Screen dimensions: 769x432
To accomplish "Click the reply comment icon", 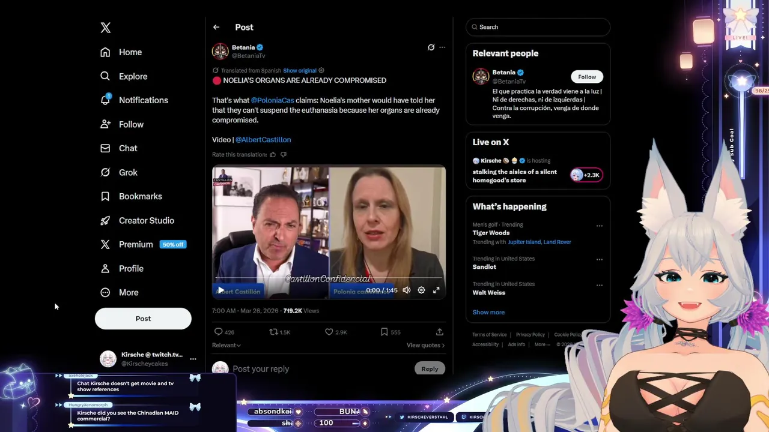I will (x=218, y=332).
